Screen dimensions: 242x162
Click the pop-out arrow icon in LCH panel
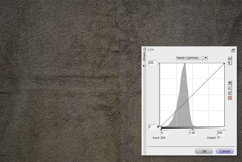(x=233, y=50)
